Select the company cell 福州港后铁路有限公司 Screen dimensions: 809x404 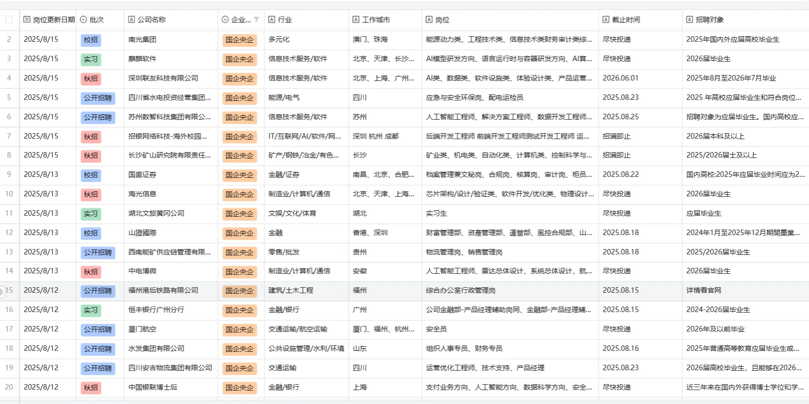[x=171, y=291]
